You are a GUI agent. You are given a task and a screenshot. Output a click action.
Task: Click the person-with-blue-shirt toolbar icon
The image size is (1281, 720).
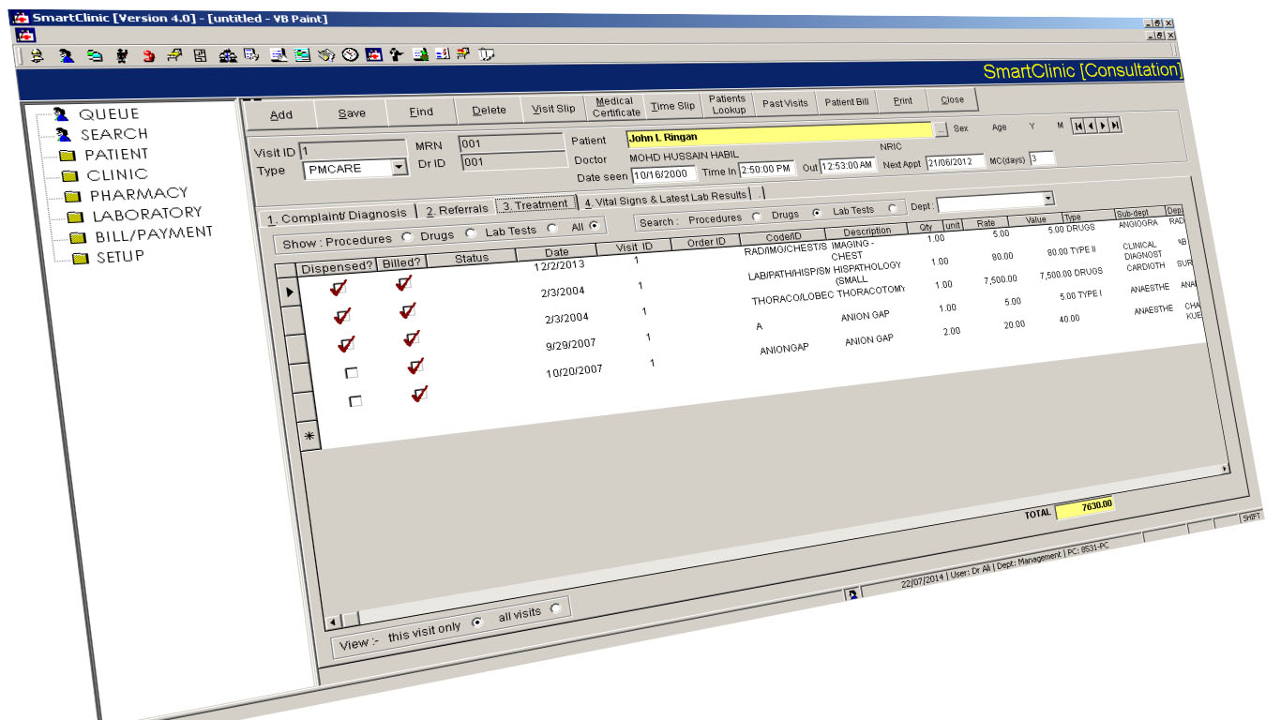(x=67, y=55)
